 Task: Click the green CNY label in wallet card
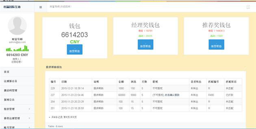click(75, 42)
